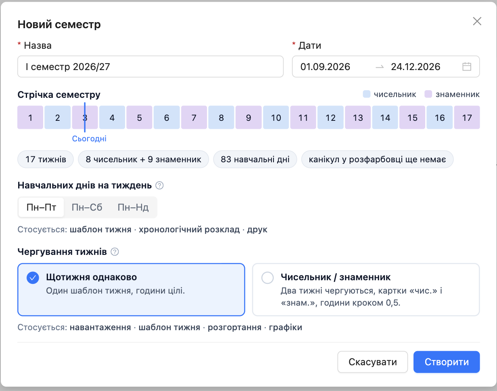Click week 11 in the semester strip
The width and height of the screenshot is (497, 391).
tap(303, 118)
